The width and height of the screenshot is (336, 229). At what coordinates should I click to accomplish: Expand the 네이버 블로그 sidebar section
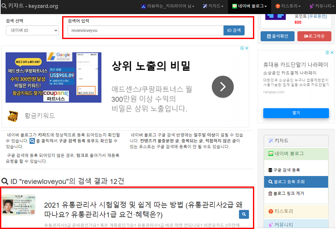[296, 154]
